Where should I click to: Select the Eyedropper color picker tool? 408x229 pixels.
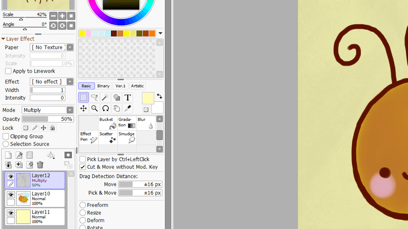coord(127,108)
